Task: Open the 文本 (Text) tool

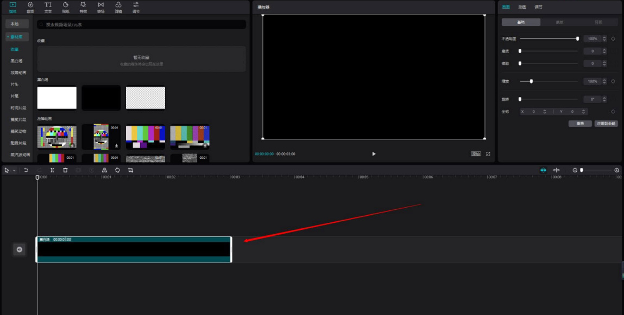Action: (x=48, y=7)
